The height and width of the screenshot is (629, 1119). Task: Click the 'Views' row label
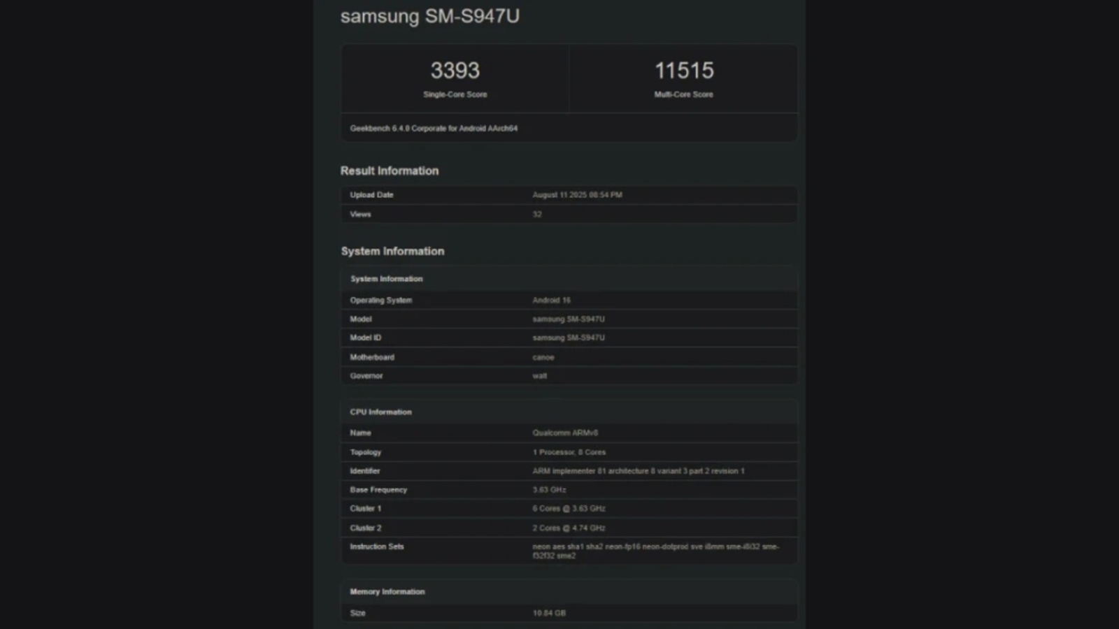pyautogui.click(x=360, y=215)
